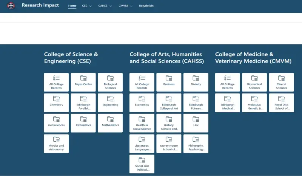
Task: Open the Informatics folder tile
Action: pos(83,123)
